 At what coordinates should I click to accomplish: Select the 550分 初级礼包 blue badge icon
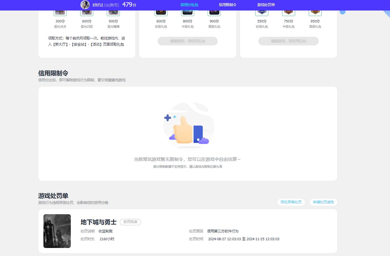pyautogui.click(x=262, y=11)
